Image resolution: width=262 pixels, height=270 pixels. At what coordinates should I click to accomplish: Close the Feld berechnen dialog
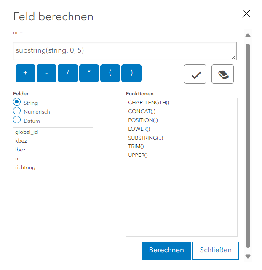246,13
